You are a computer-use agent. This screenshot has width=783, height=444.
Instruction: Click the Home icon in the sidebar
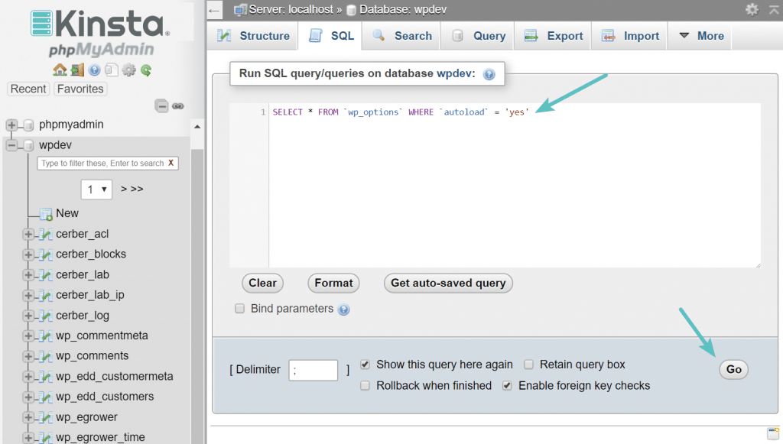(60, 70)
